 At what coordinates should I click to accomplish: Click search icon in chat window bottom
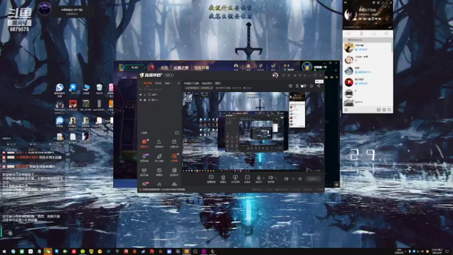pos(389,110)
